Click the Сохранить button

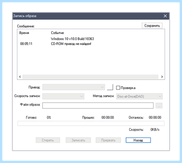click(x=152, y=25)
